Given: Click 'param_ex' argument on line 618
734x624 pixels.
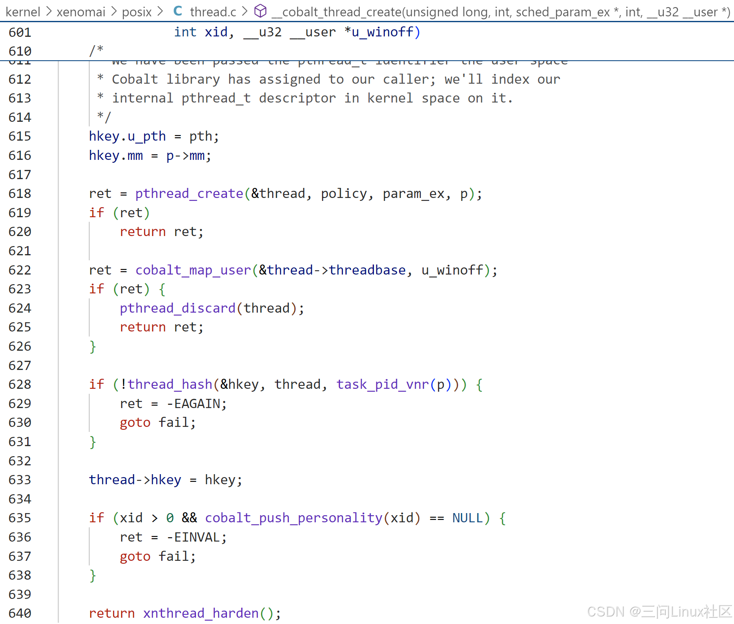Looking at the screenshot, I should (x=414, y=193).
